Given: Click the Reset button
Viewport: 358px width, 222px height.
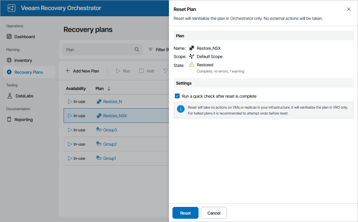Looking at the screenshot, I should (x=185, y=213).
